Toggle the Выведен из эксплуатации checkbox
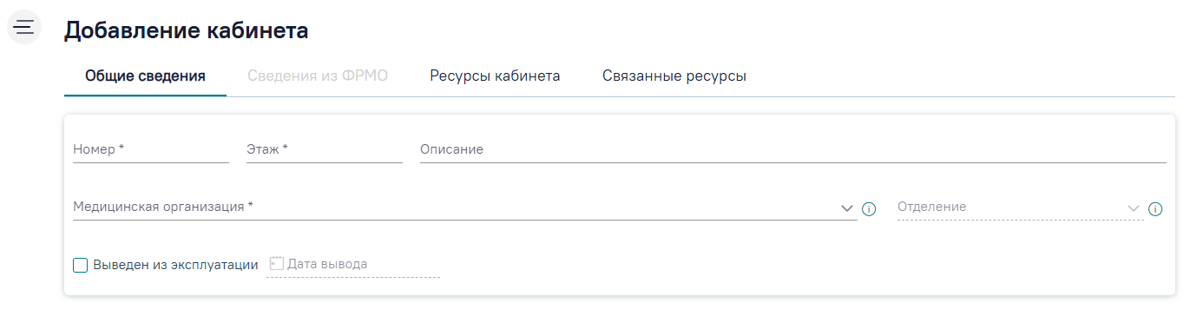Image resolution: width=1203 pixels, height=323 pixels. coord(81,265)
